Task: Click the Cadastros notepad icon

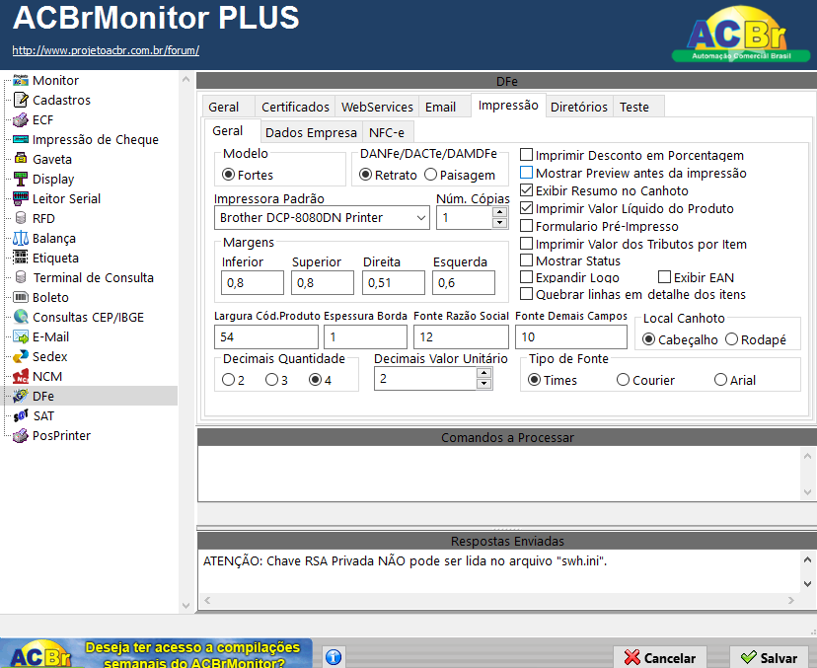Action: 21,100
